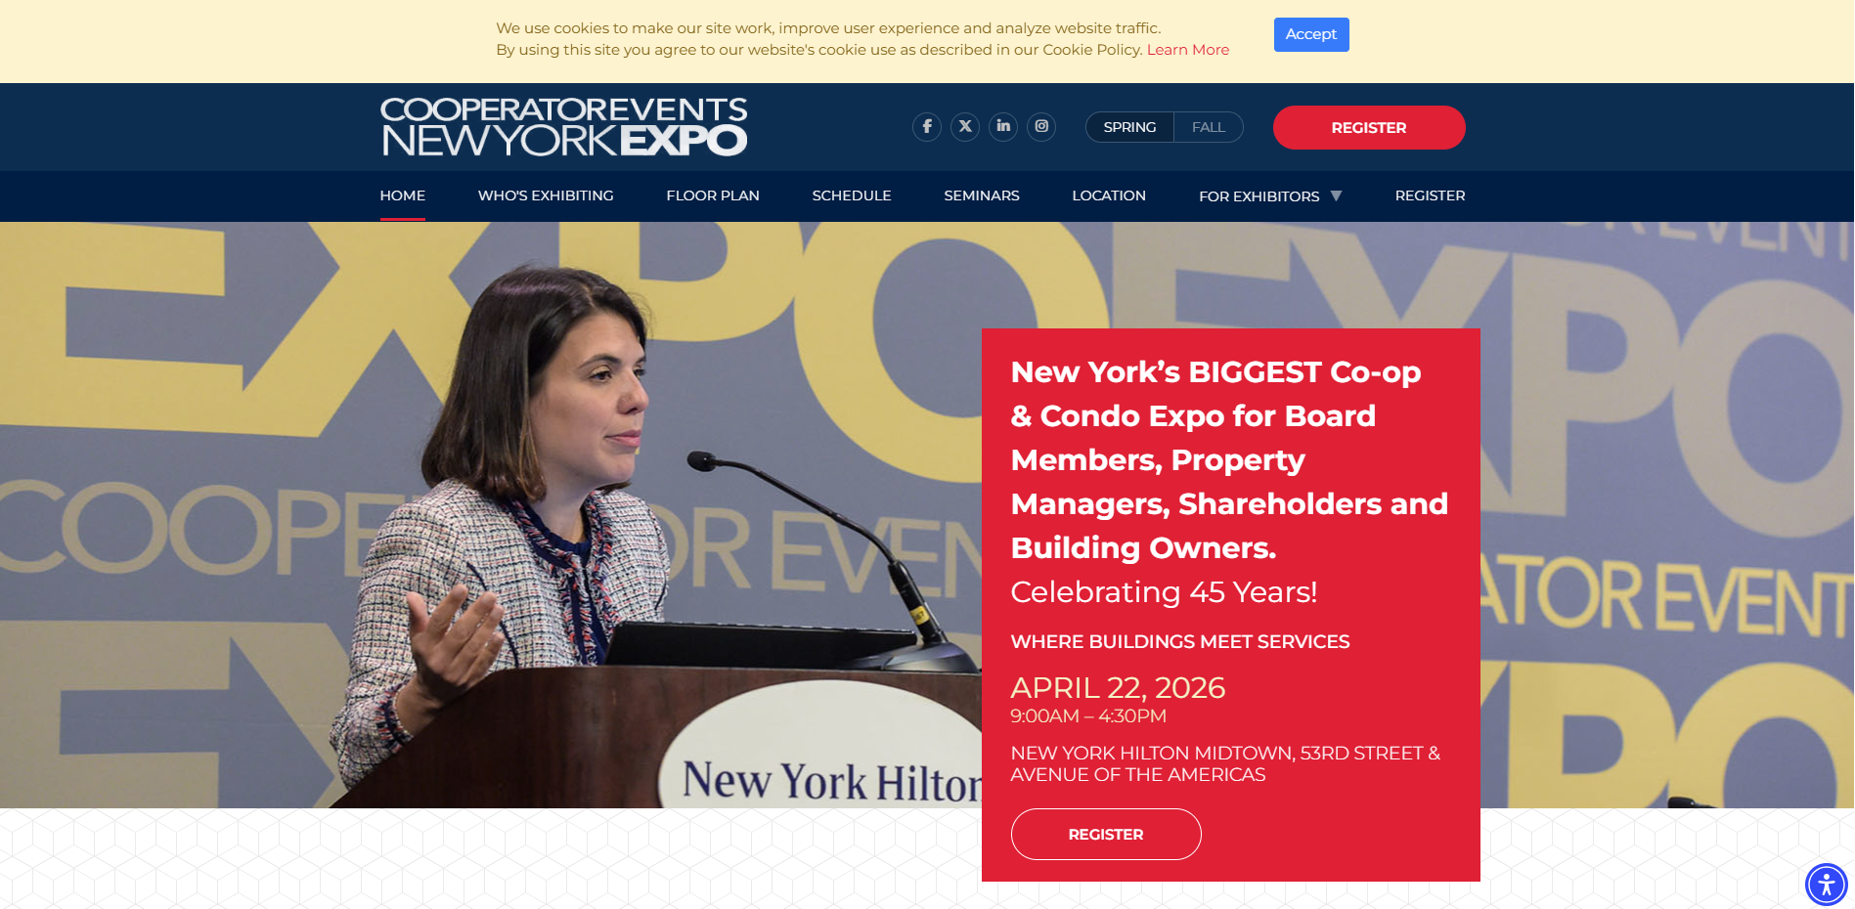1855x909 pixels.
Task: Select the LOCATION navigation link
Action: coord(1109,195)
